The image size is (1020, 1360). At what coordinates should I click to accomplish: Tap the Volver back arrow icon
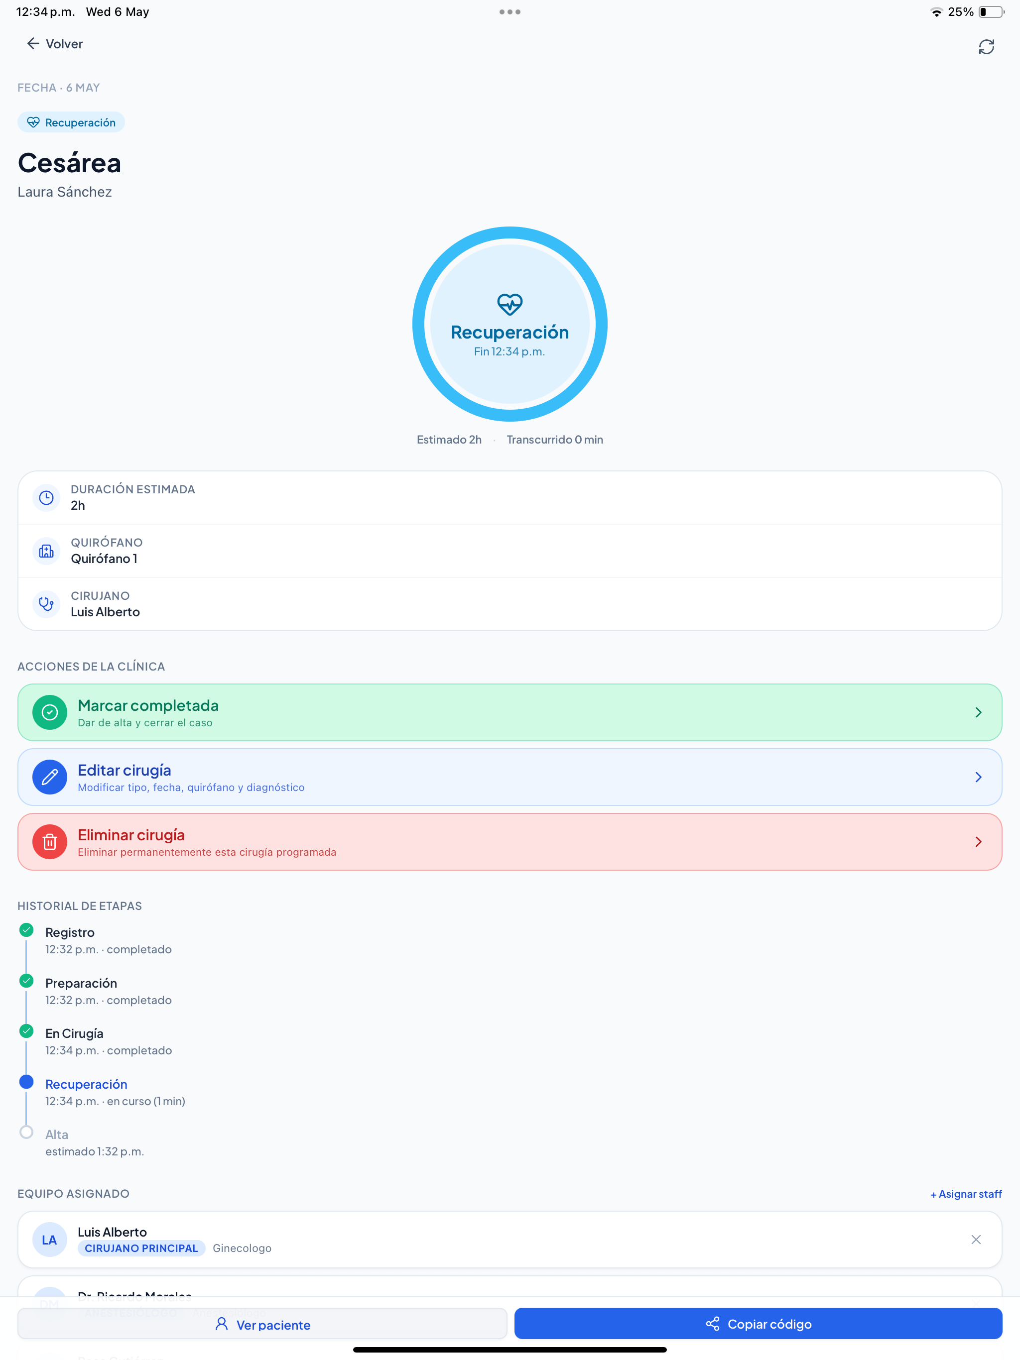point(32,44)
